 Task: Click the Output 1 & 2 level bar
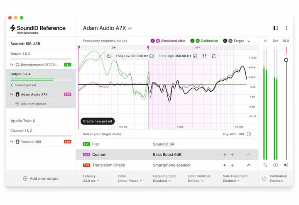tap(41, 59)
